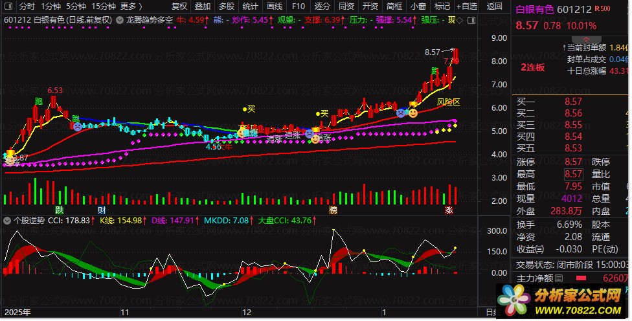Click the chart title 601212 白银有色(日线.前复权)
The height and width of the screenshot is (321, 632).
click(x=58, y=19)
